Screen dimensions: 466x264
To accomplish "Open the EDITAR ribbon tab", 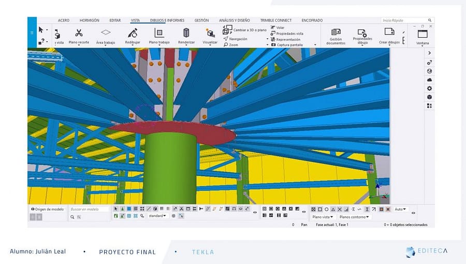I will pyautogui.click(x=115, y=21).
